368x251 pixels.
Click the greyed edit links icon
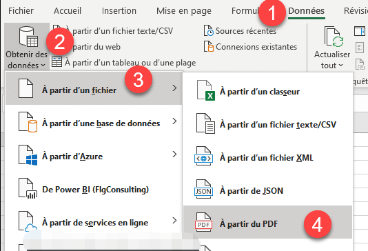(x=360, y=64)
